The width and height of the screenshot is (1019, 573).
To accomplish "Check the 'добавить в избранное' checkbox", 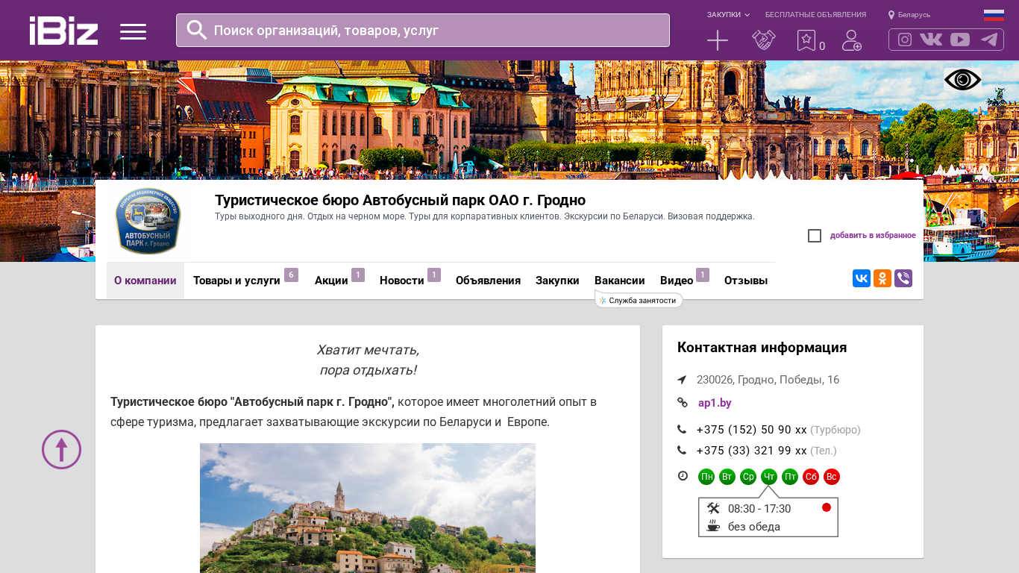I will coord(815,236).
